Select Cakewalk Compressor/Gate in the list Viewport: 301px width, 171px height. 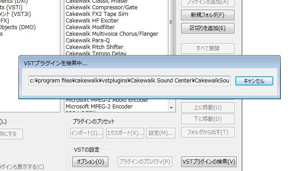101,7
